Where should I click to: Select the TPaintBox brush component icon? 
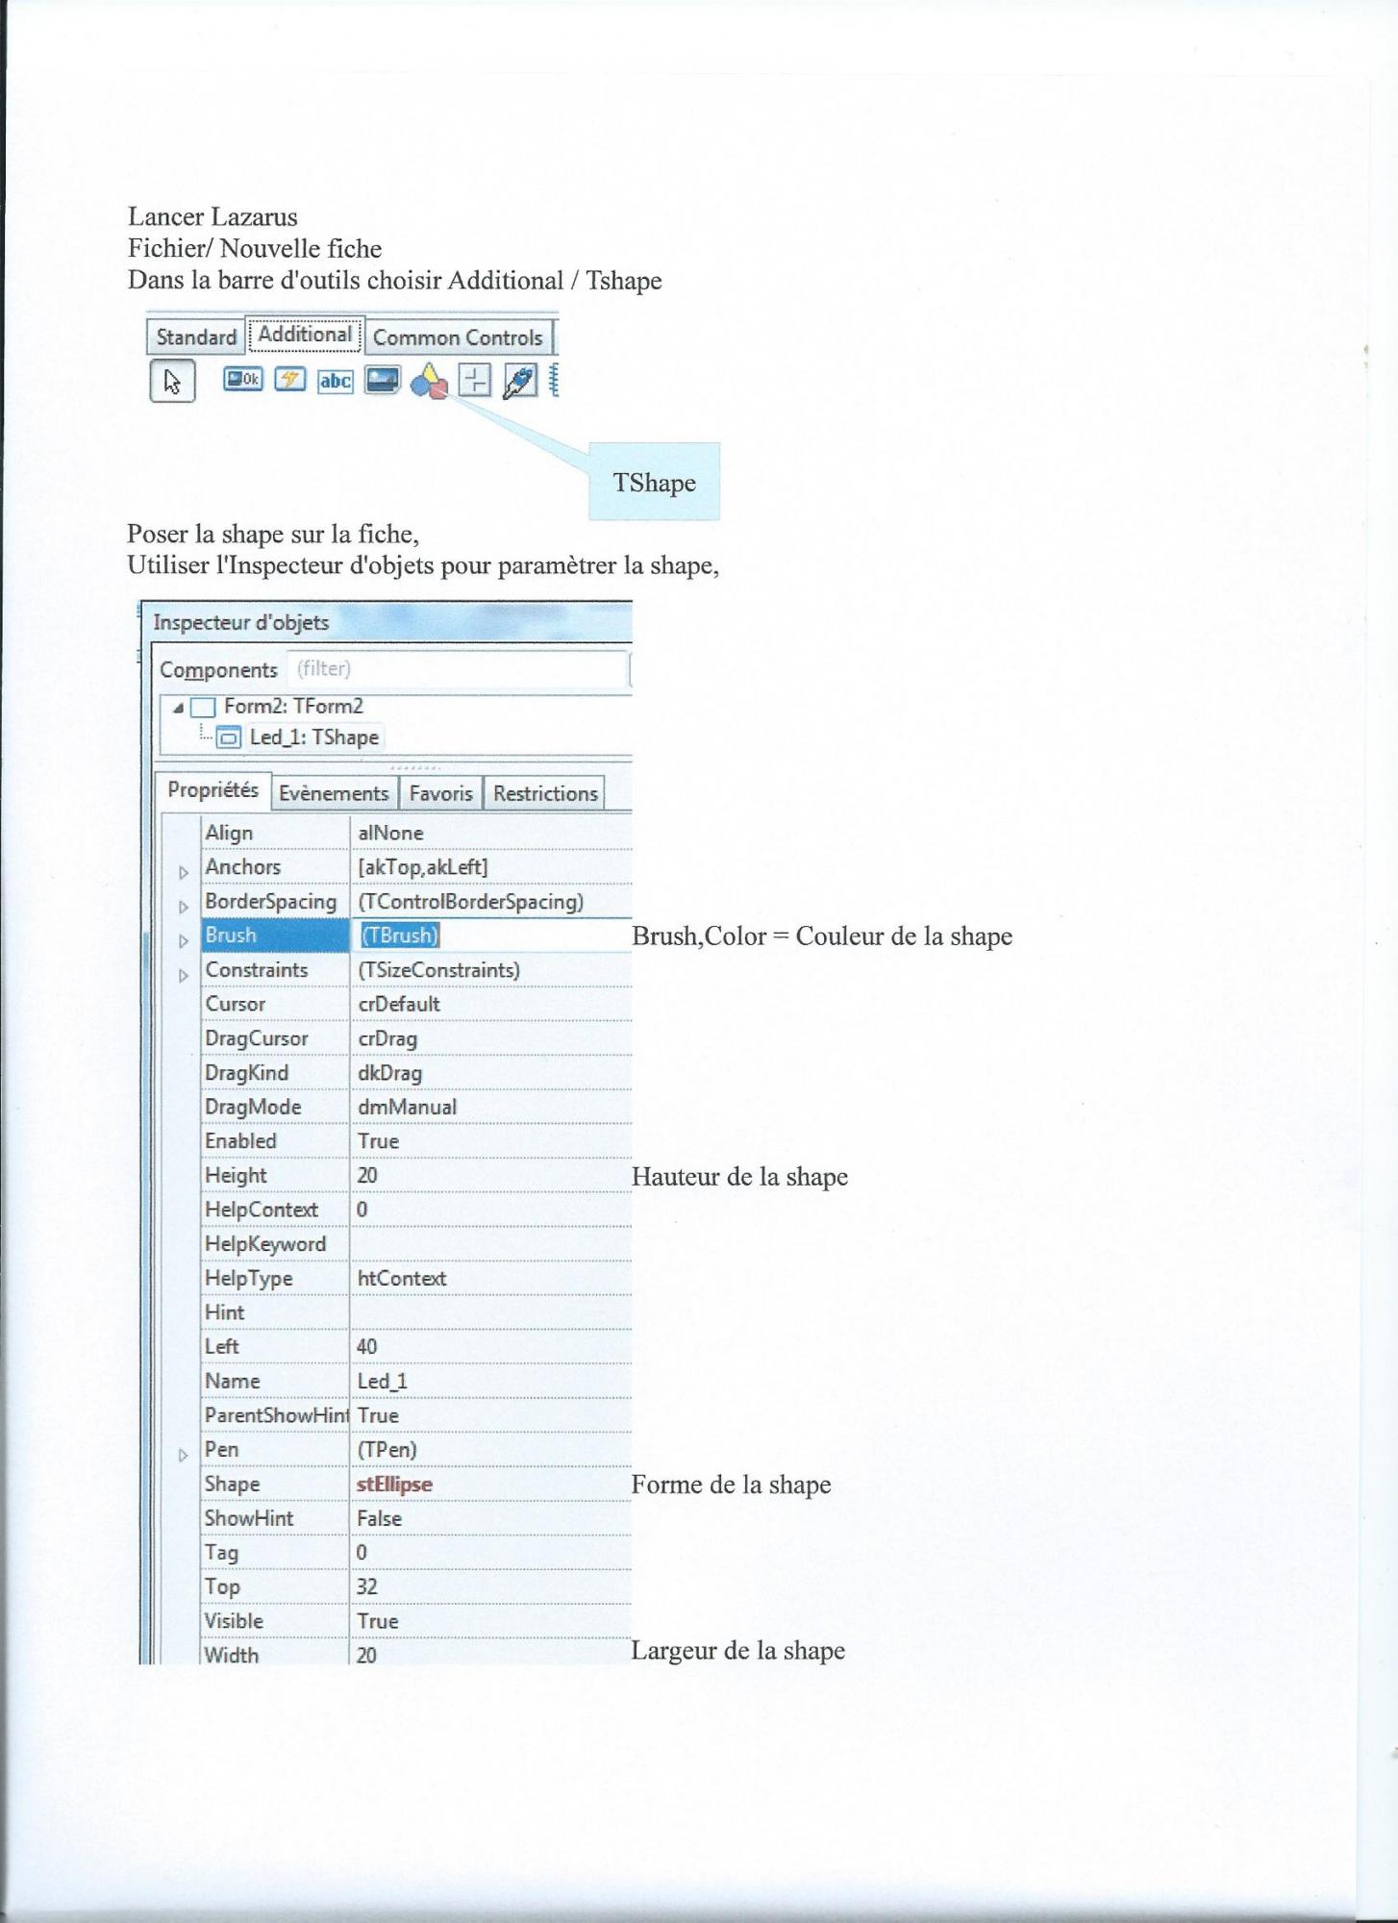click(520, 381)
